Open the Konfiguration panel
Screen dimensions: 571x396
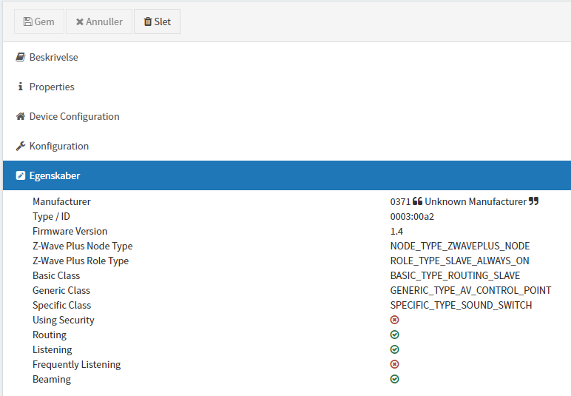coord(58,146)
